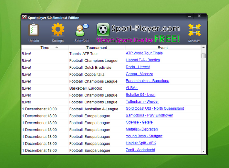Click scrollbar down arrow in event list
The height and width of the screenshot is (168, 229).
[x=204, y=152]
